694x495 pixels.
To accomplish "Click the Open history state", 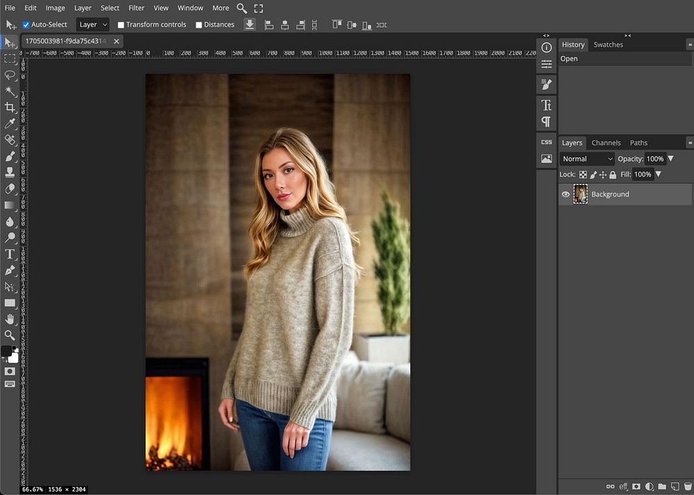I will pos(569,59).
